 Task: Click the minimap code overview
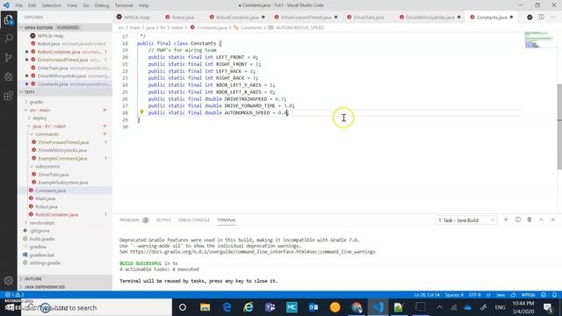tap(538, 39)
